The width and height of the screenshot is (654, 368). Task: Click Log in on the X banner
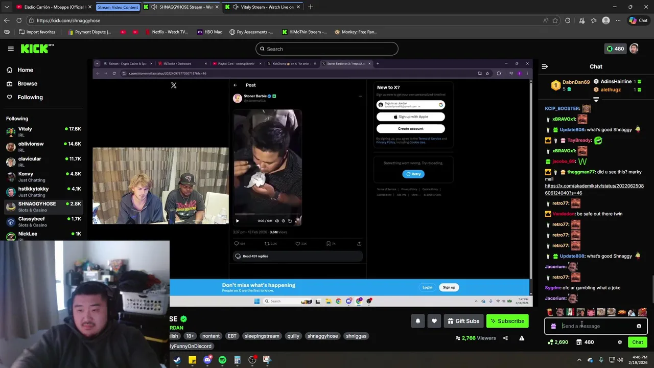coord(427,287)
